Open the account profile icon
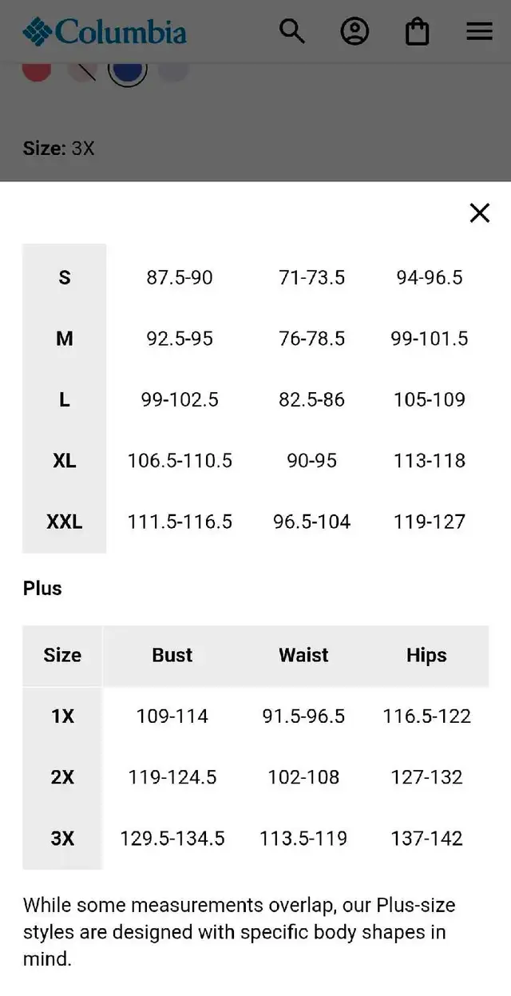Image resolution: width=511 pixels, height=996 pixels. (x=355, y=32)
